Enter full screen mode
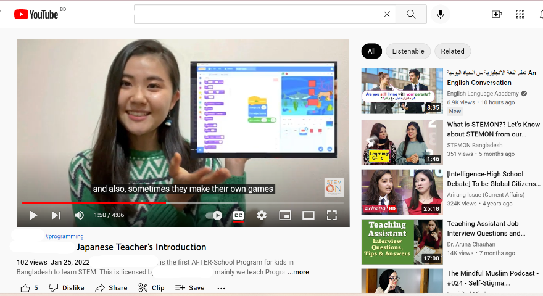The width and height of the screenshot is (543, 296). point(332,215)
